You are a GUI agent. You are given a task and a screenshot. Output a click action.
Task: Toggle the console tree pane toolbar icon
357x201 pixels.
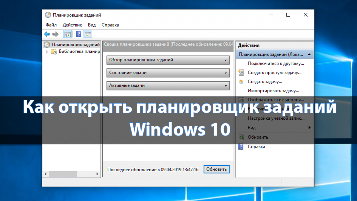click(x=68, y=34)
